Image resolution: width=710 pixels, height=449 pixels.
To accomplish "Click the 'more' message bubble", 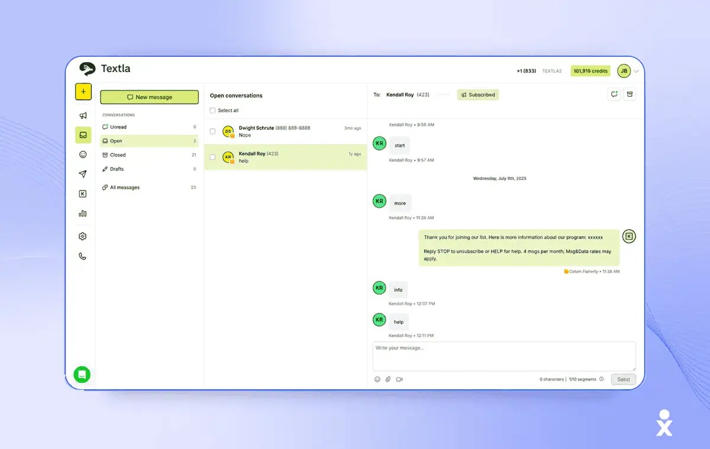I will tap(401, 203).
